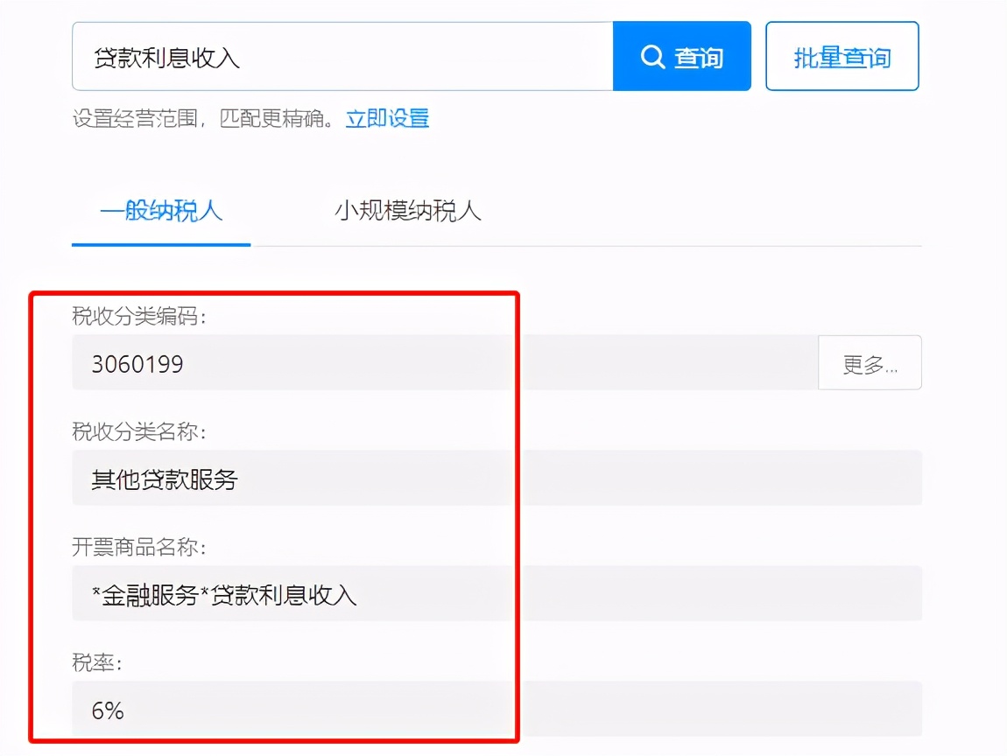Click the 立即设置 link to set business scope
This screenshot has height=756, width=1007.
click(388, 118)
